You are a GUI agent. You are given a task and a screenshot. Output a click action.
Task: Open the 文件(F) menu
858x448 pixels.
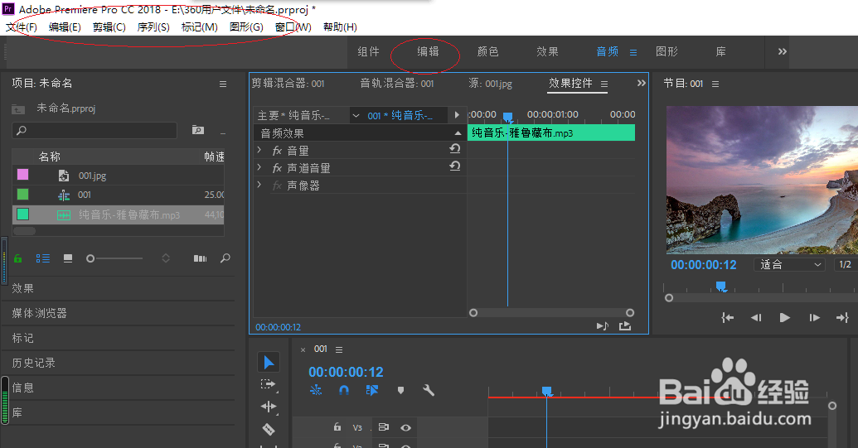[x=22, y=27]
